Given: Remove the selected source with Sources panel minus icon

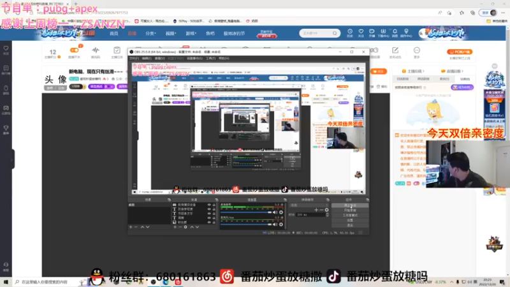Looking at the screenshot, I should click(x=180, y=227).
